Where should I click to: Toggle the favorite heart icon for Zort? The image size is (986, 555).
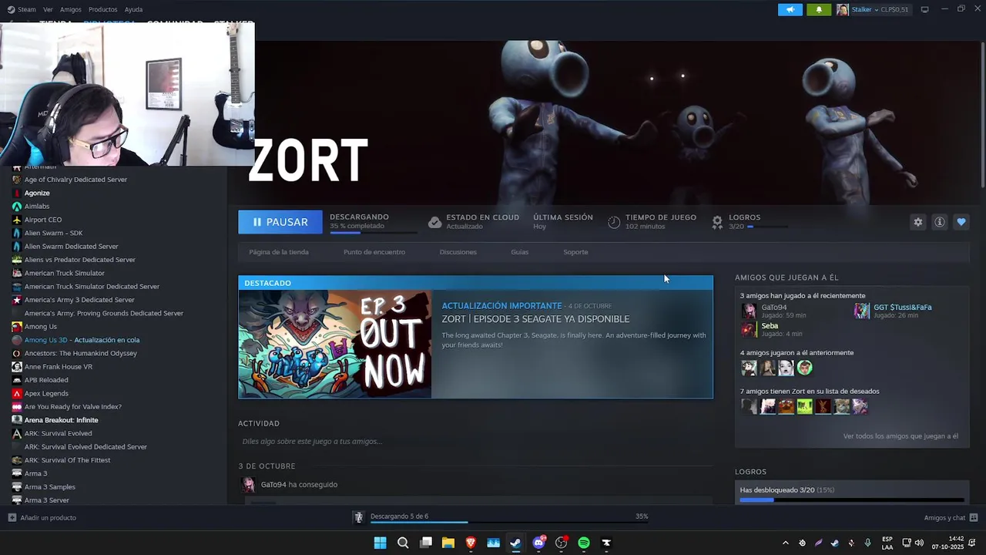(961, 222)
